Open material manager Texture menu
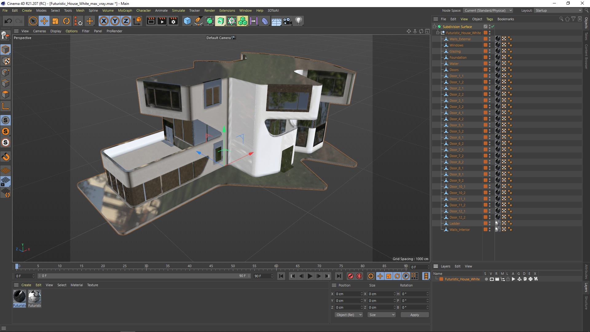This screenshot has width=590, height=332. pos(92,285)
